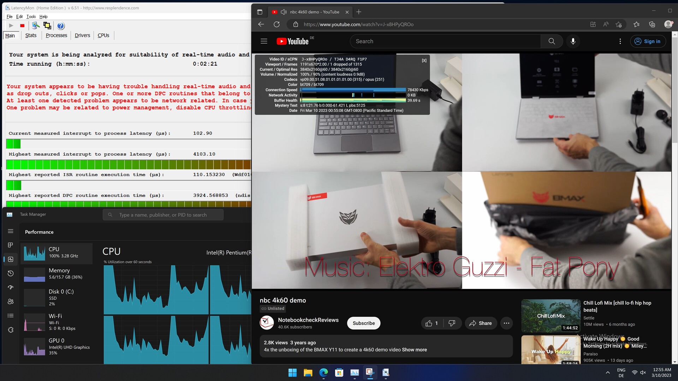
Task: Show hidden system tray icons chevron
Action: coord(608,373)
